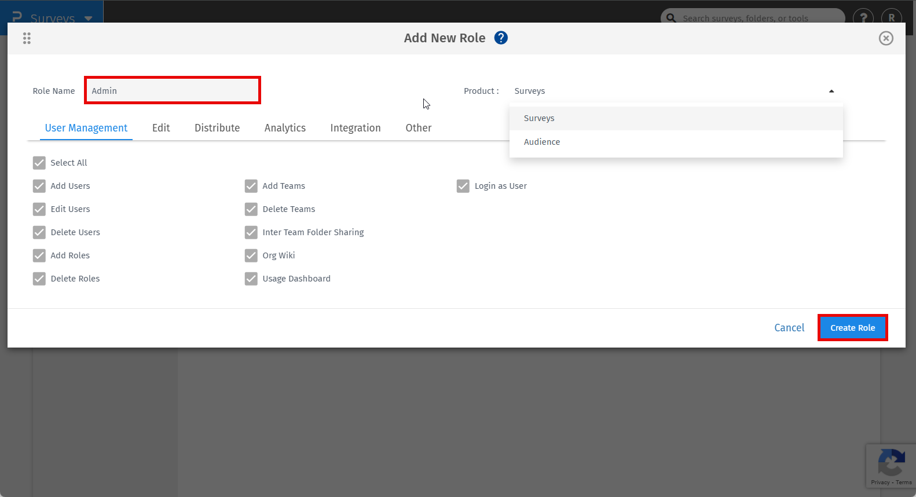The height and width of the screenshot is (497, 916).
Task: Switch to the Edit tab
Action: [161, 128]
